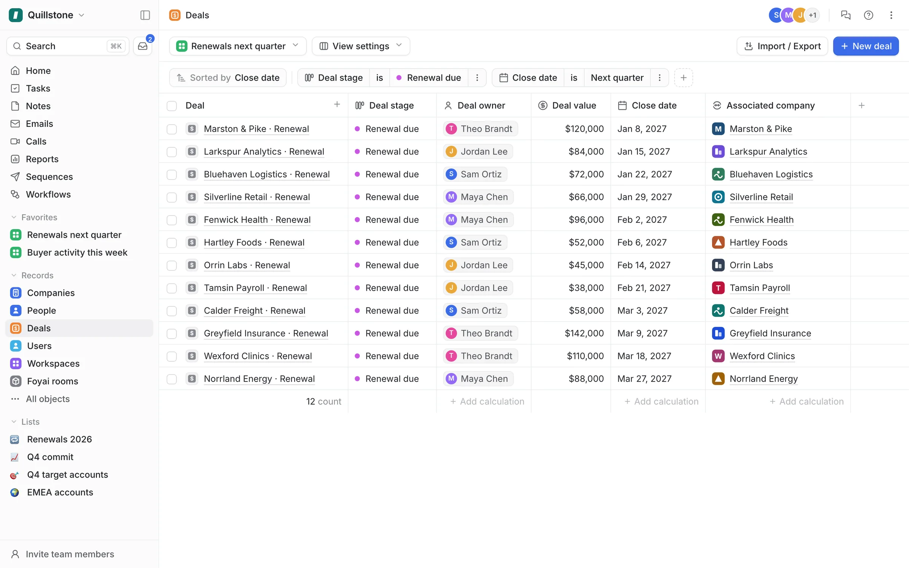Screen dimensions: 909x568
Task: Click plus icon in Deal column header
Action: click(337, 104)
